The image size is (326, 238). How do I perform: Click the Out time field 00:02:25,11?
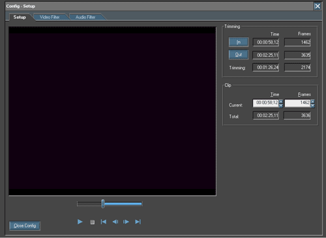[266, 55]
